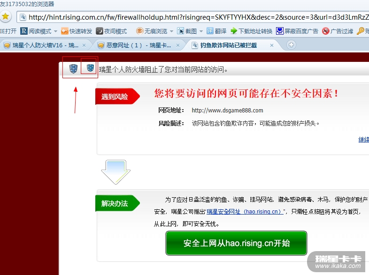Open a new tab with plus button
This screenshot has height=275, width=369.
click(x=291, y=45)
